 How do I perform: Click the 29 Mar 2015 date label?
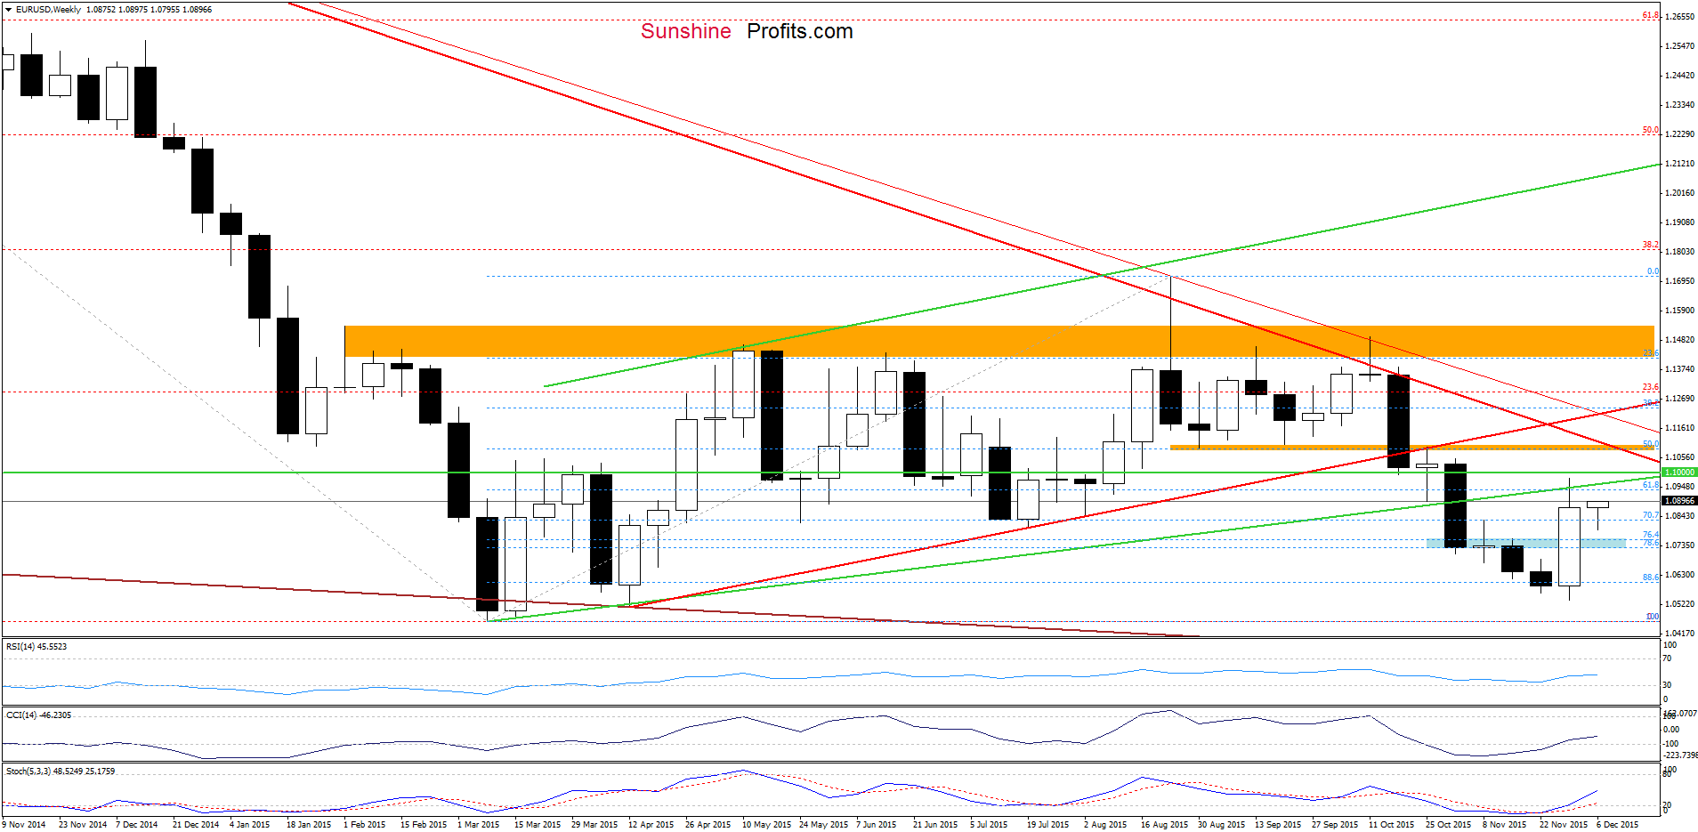[594, 824]
